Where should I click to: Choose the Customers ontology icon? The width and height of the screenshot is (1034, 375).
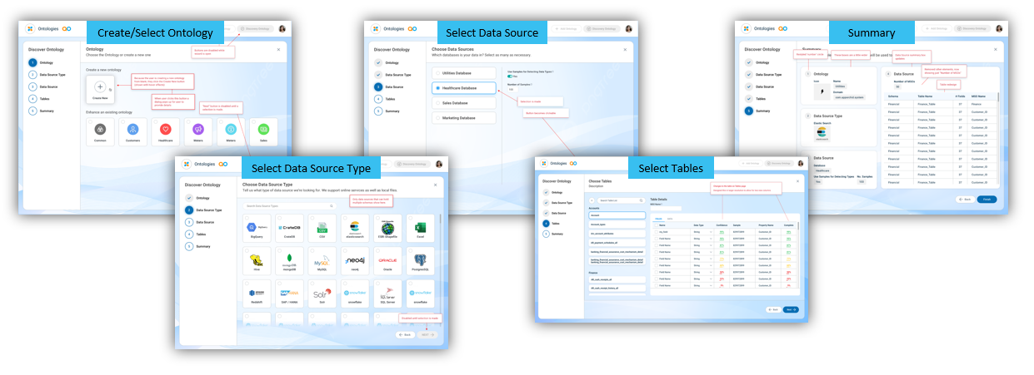(132, 129)
